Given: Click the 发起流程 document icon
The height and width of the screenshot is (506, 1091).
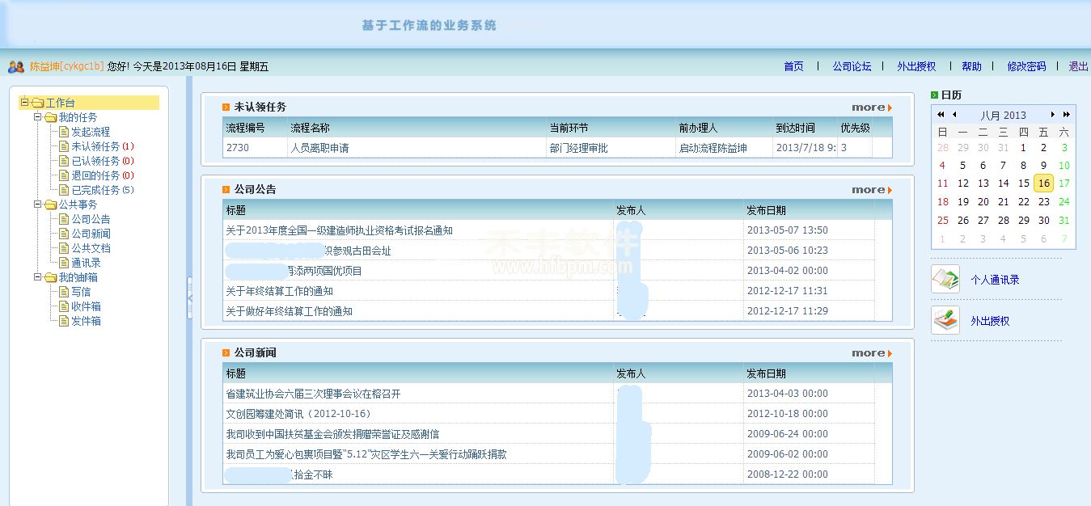Looking at the screenshot, I should (64, 132).
